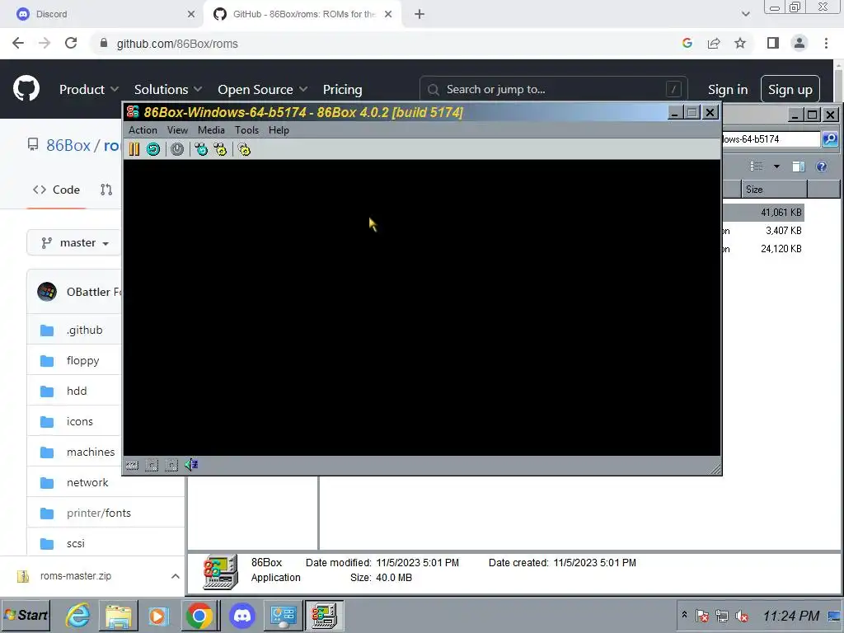Click the Google icon in address bar
The image size is (844, 633).
point(687,43)
